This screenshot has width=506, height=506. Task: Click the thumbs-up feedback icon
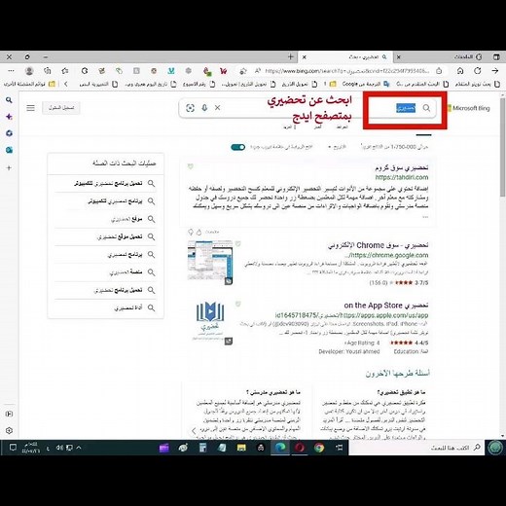click(x=199, y=232)
